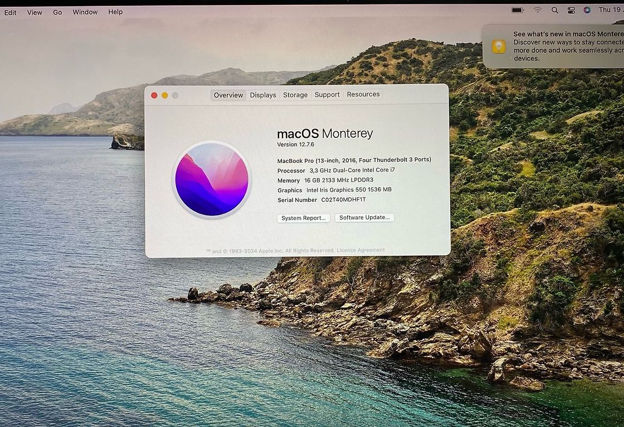Select the Overview tab
Image resolution: width=624 pixels, height=427 pixels.
228,95
